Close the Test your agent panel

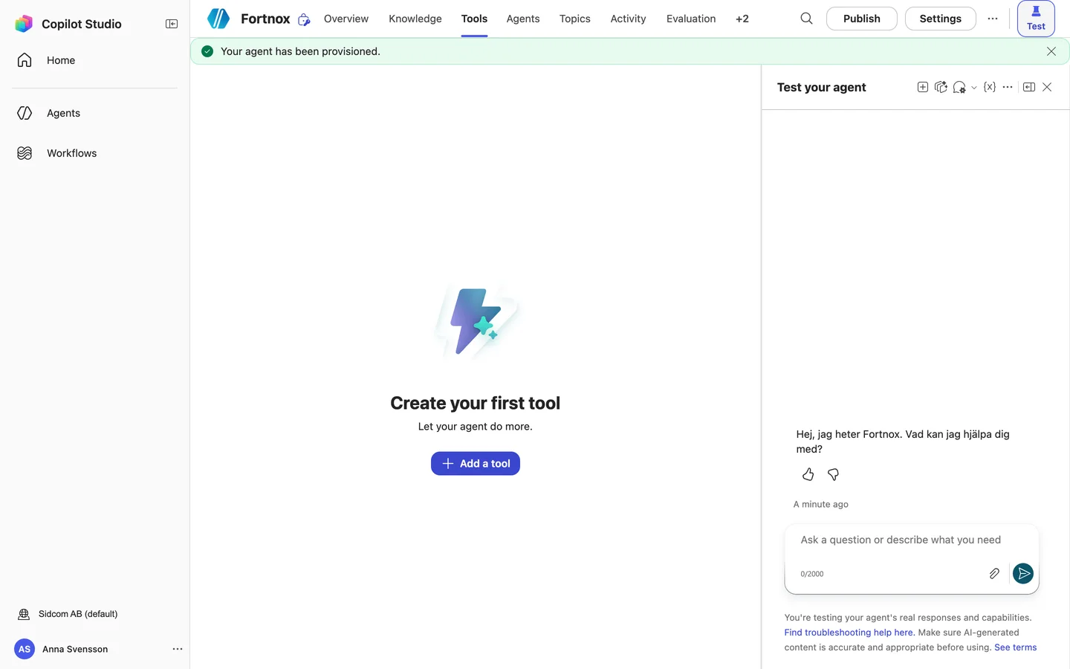[1047, 87]
